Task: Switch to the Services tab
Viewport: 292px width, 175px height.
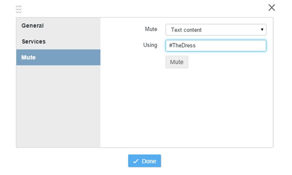Action: pos(34,42)
